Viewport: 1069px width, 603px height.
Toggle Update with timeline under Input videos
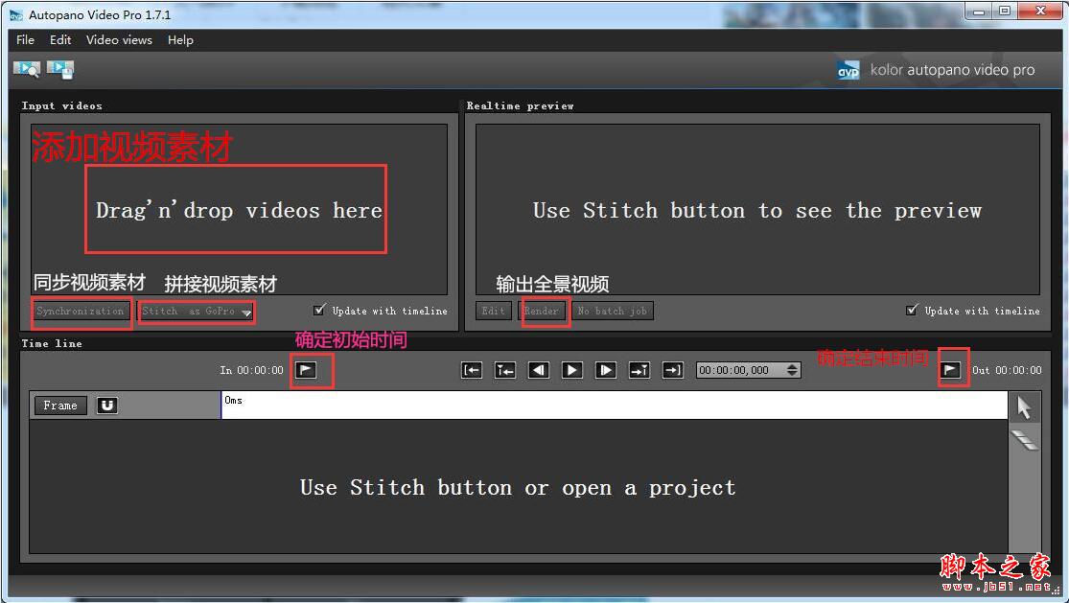[x=319, y=310]
